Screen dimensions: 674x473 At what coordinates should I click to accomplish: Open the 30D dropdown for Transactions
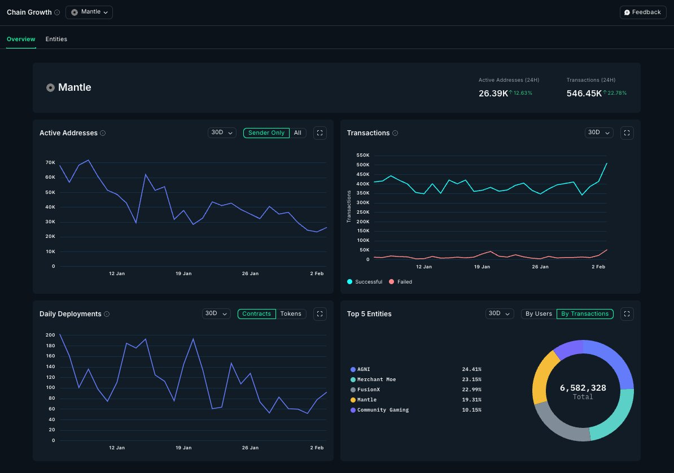(x=599, y=132)
